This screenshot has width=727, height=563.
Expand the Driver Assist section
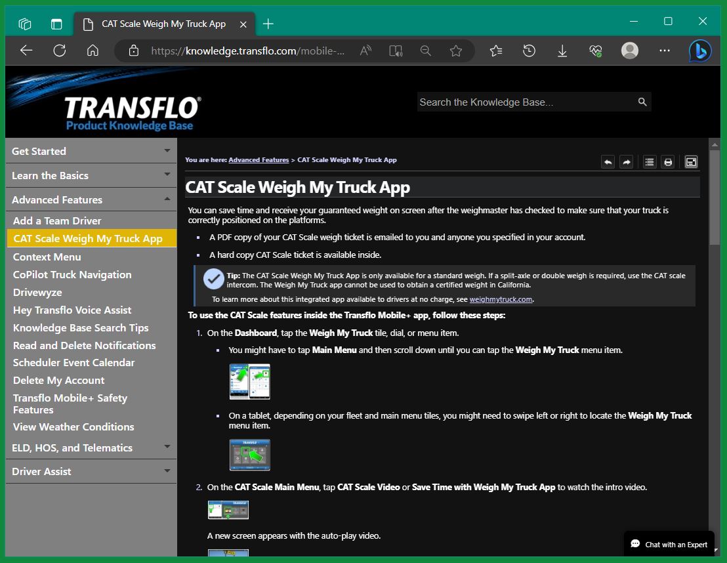click(x=91, y=471)
